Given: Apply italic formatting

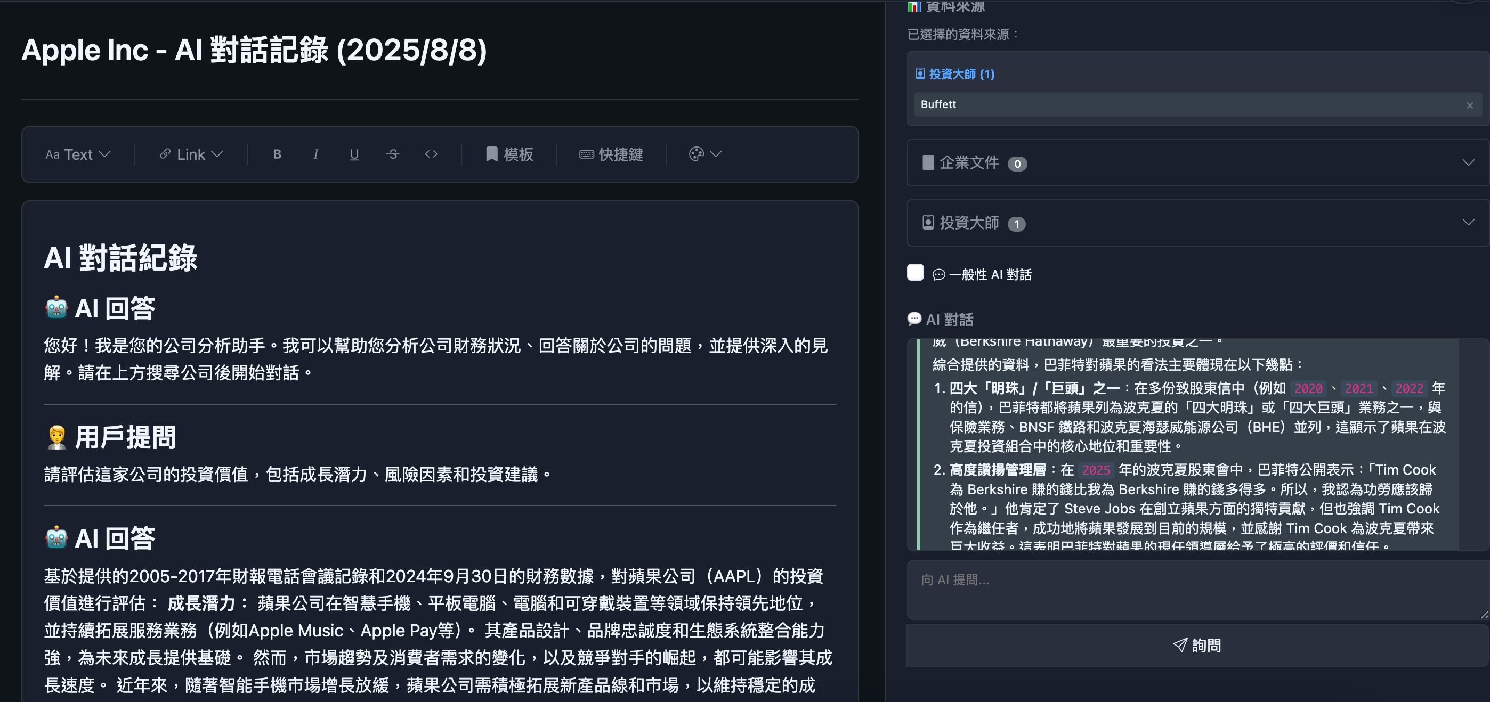Looking at the screenshot, I should pyautogui.click(x=316, y=154).
